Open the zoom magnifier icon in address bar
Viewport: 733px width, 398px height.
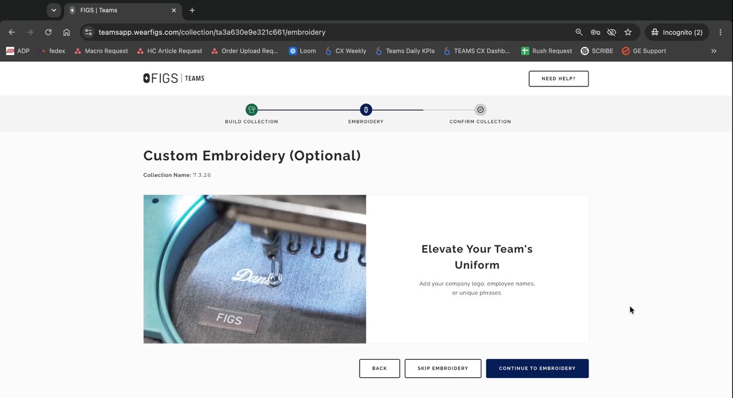coord(579,33)
